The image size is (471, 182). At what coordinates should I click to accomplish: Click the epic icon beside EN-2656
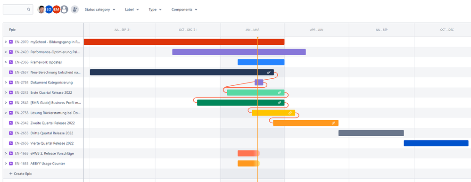click(x=11, y=143)
